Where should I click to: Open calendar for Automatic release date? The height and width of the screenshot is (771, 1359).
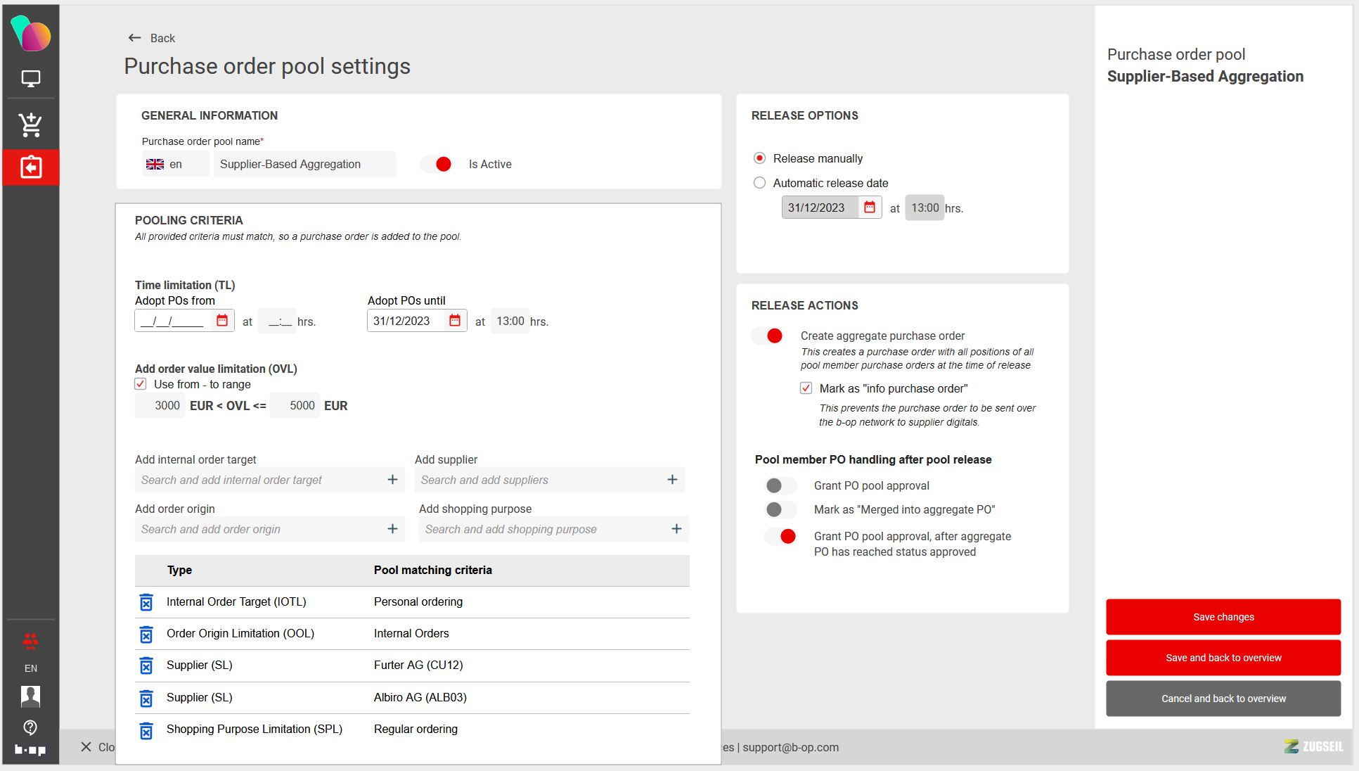pos(870,208)
